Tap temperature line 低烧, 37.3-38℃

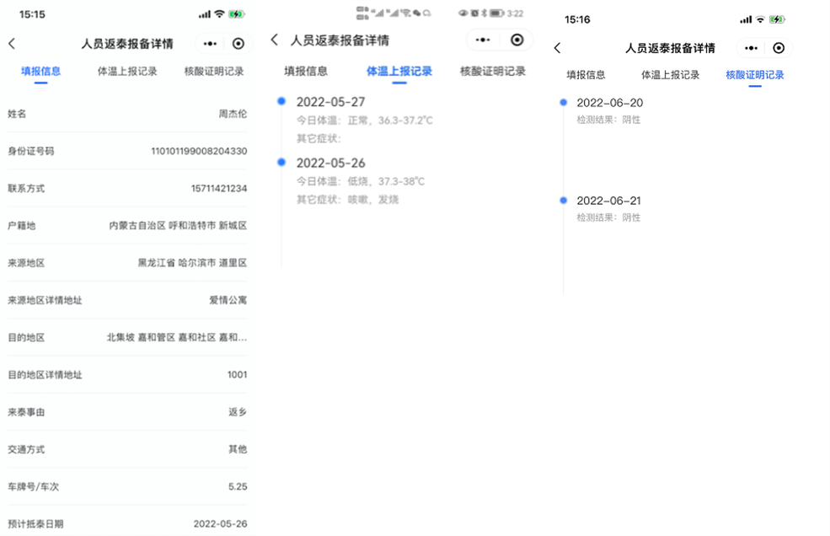click(x=361, y=182)
